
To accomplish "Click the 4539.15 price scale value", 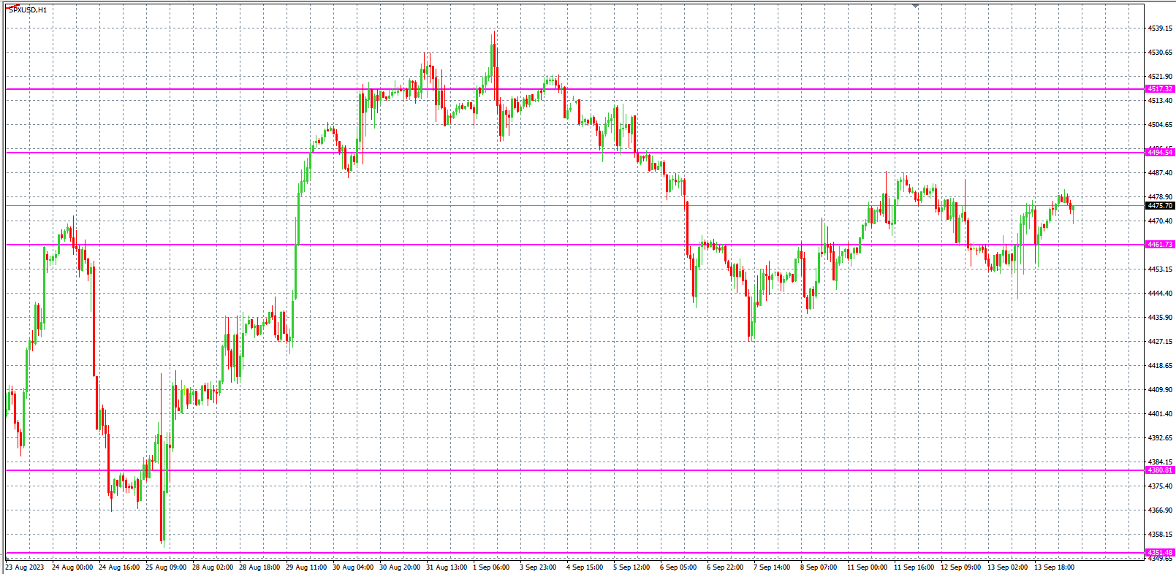I will (x=1160, y=28).
